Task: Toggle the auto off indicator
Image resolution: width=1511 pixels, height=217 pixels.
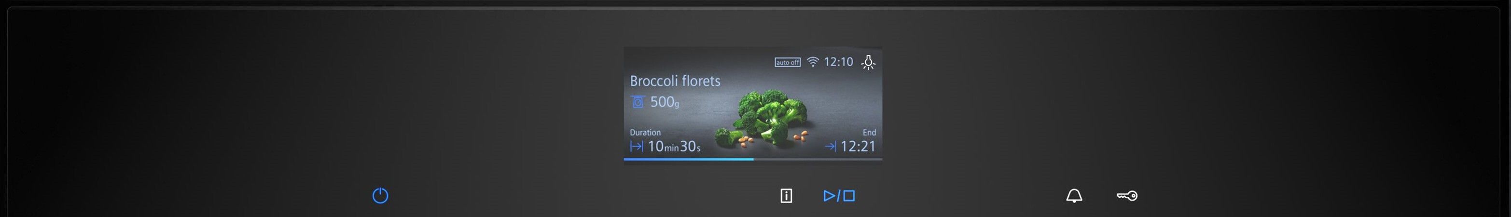Action: [787, 62]
